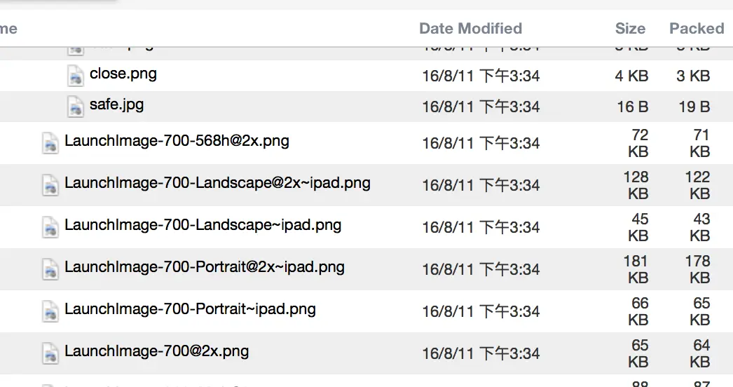Sort by the Packed column header
The height and width of the screenshot is (387, 733).
(696, 29)
